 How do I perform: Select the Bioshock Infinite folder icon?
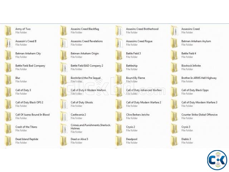(174, 67)
